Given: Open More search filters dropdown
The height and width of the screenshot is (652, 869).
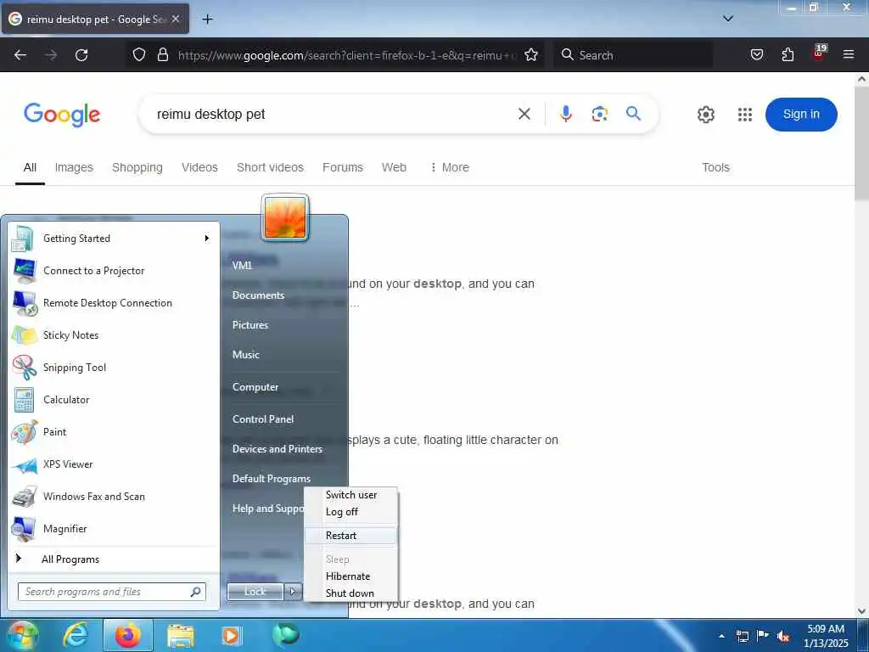Looking at the screenshot, I should point(450,167).
